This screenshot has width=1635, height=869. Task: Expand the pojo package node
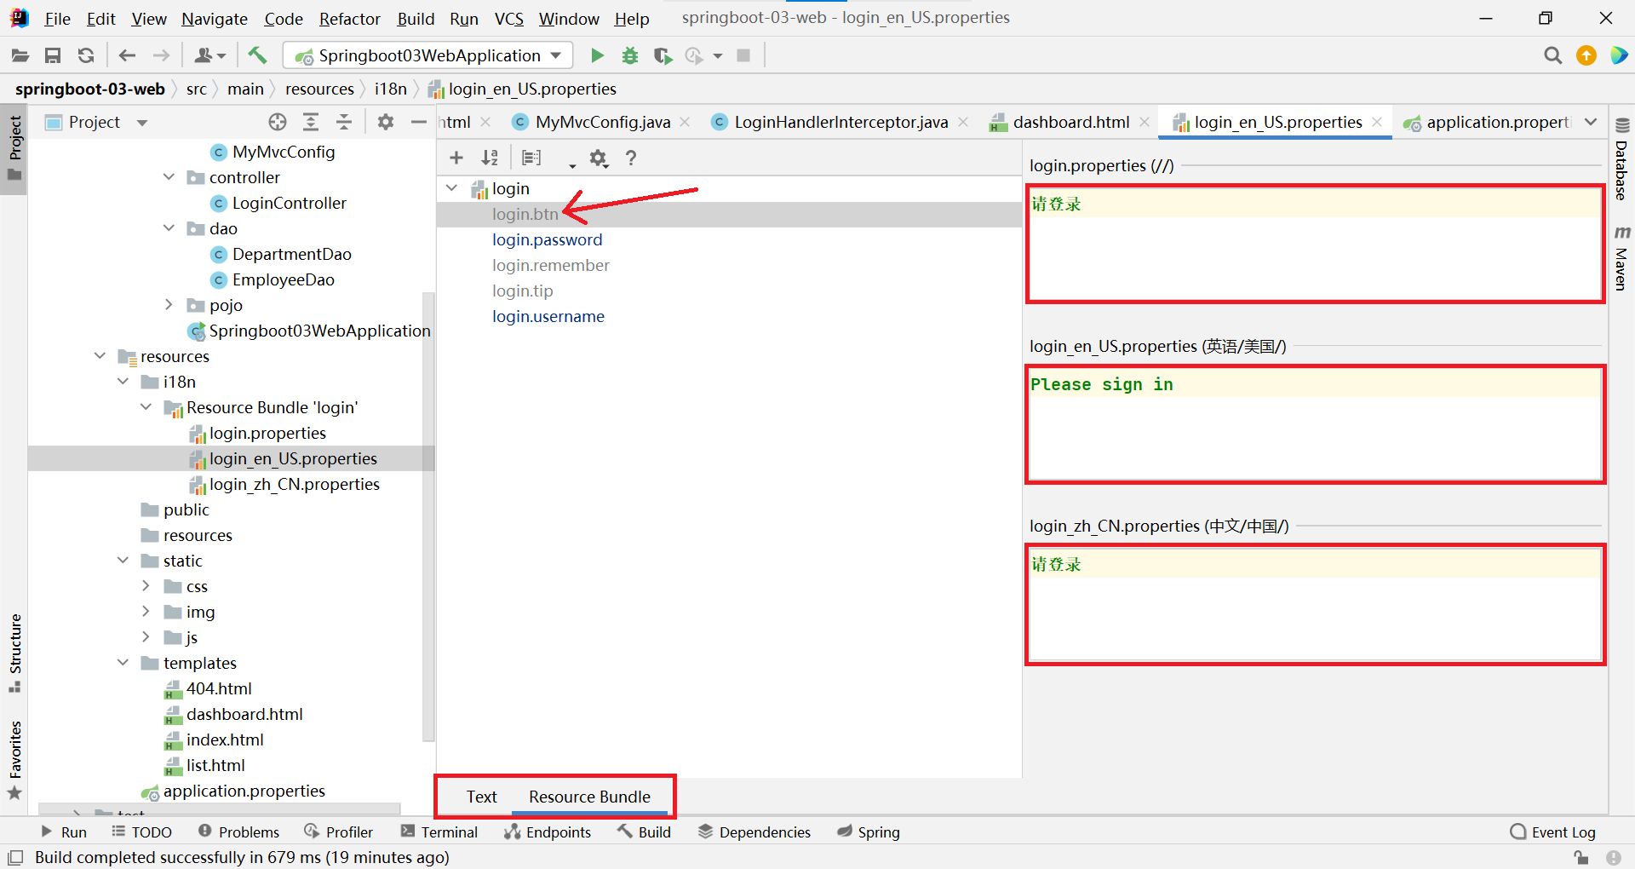[169, 305]
